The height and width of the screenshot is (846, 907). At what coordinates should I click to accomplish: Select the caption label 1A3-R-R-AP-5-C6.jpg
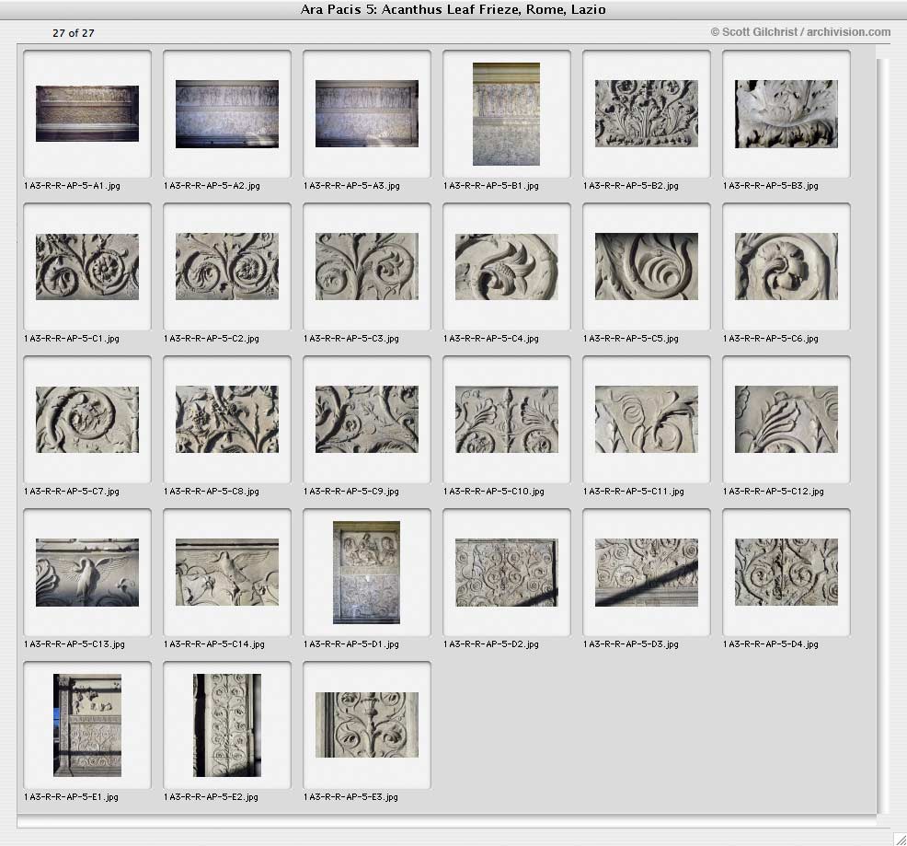771,339
